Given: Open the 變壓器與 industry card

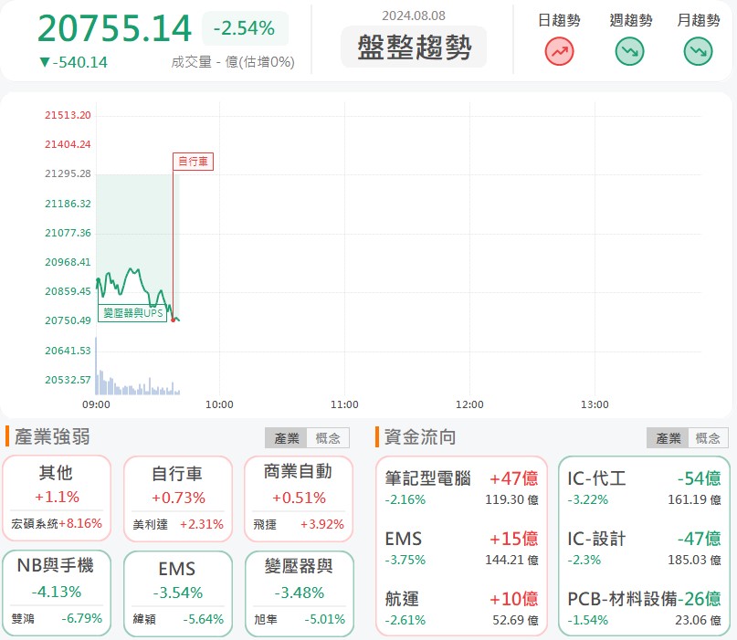Looking at the screenshot, I should tap(297, 593).
